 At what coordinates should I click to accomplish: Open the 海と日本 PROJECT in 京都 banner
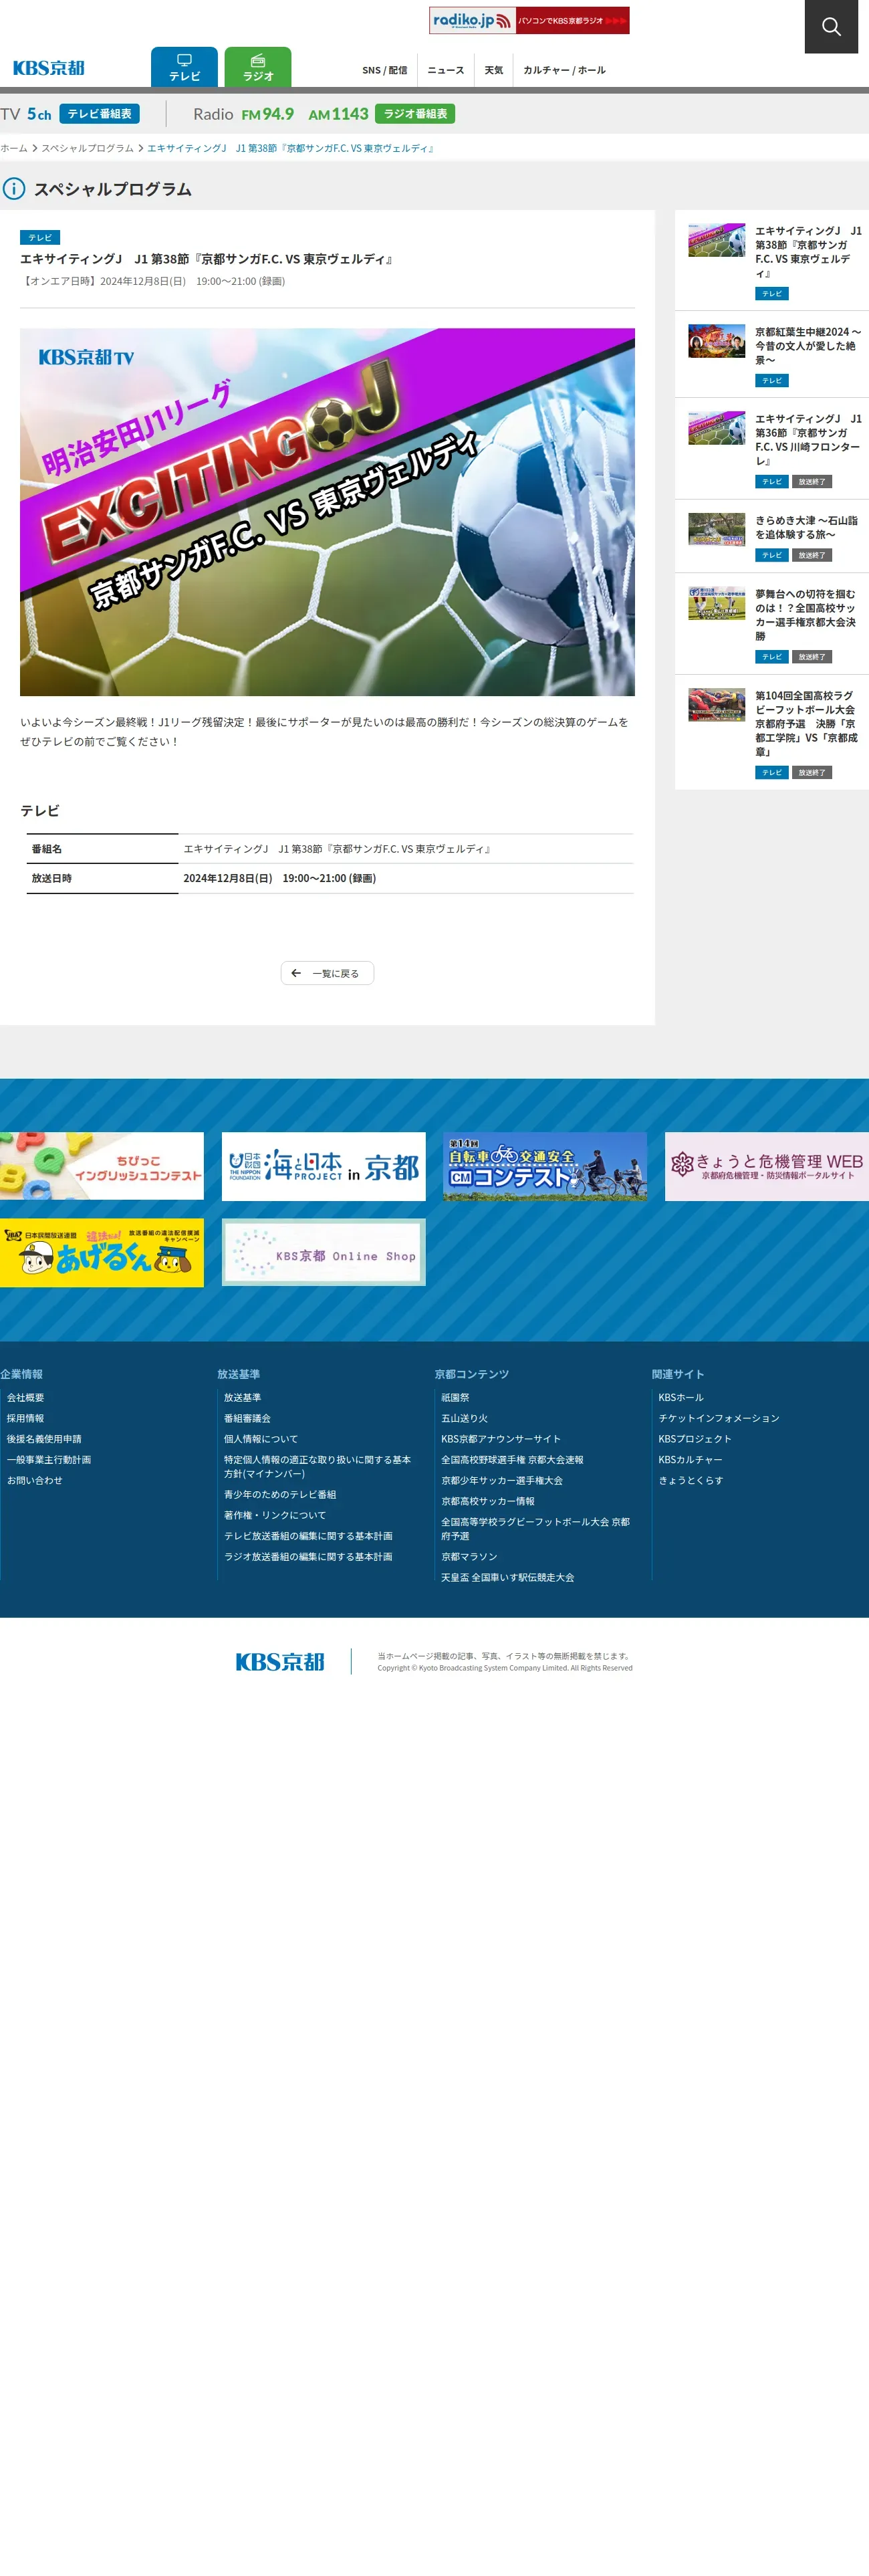click(x=323, y=1166)
